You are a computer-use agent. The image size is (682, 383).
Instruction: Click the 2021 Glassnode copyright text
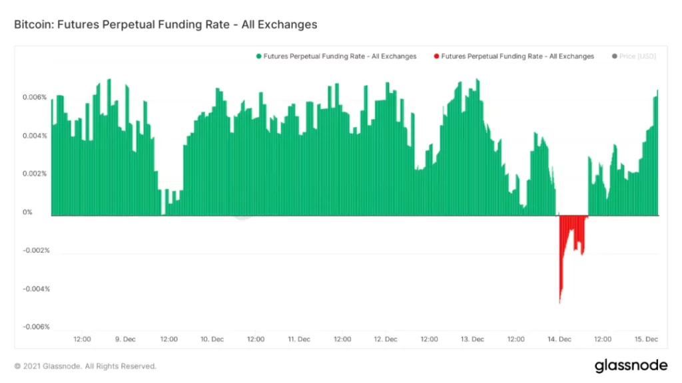tap(85, 366)
